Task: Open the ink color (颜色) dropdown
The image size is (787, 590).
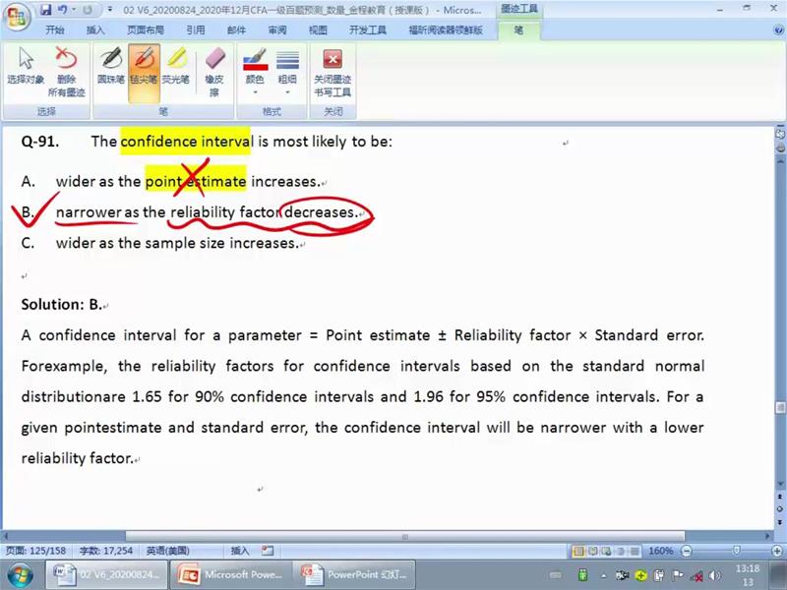Action: [255, 72]
